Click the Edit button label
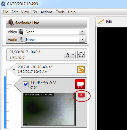The width and height of the screenshot is (127, 130). [109, 22]
